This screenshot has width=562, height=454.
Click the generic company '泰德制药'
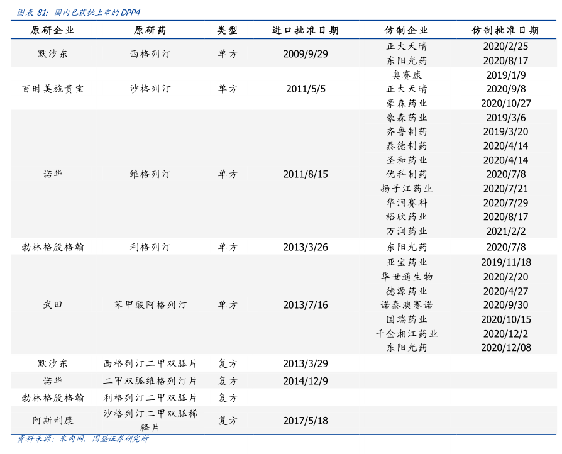(x=407, y=146)
